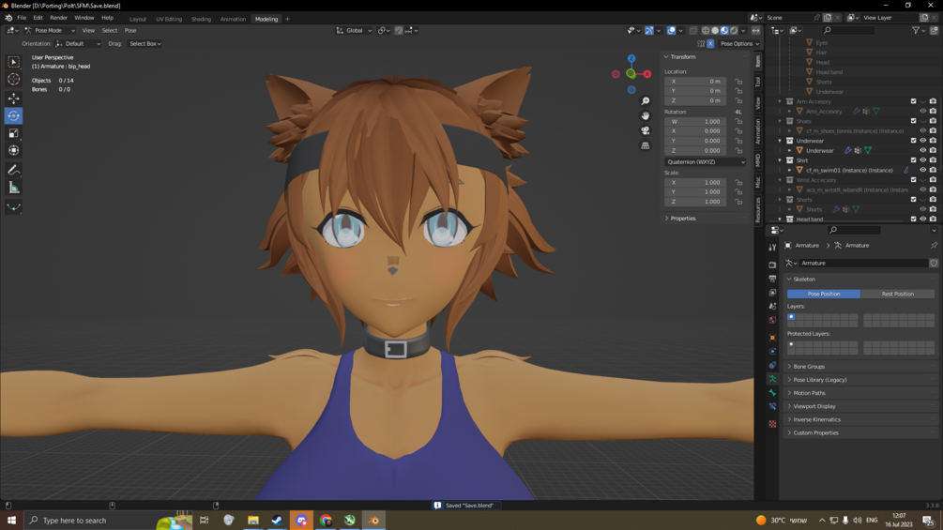Open the Render properties tab icon
The height and width of the screenshot is (530, 943).
pos(773,265)
